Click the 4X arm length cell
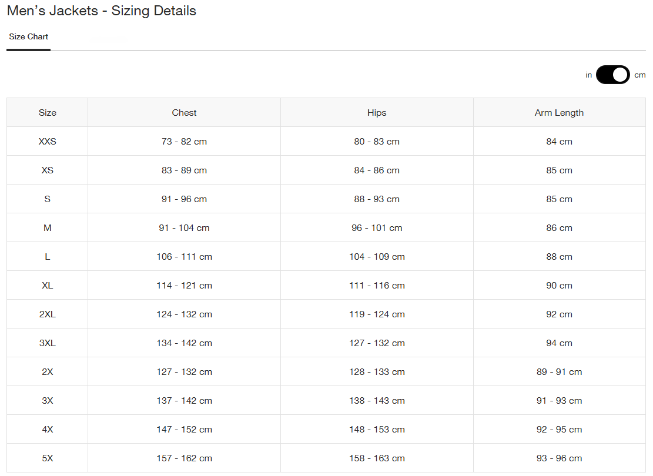 [559, 430]
